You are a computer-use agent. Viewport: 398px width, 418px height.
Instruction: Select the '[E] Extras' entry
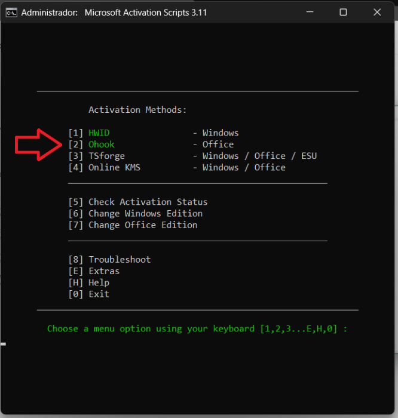click(94, 271)
